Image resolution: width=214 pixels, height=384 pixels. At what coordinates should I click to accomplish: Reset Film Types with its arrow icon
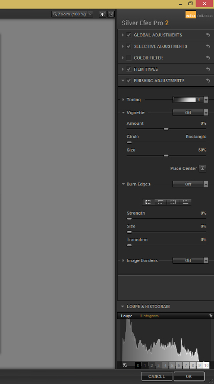coord(208,69)
